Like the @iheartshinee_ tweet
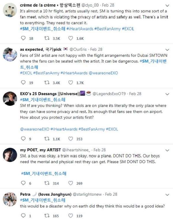 71,183
